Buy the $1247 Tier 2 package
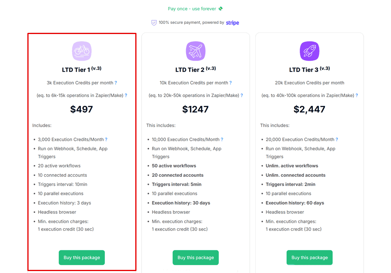The width and height of the screenshot is (391, 273). [x=196, y=257]
